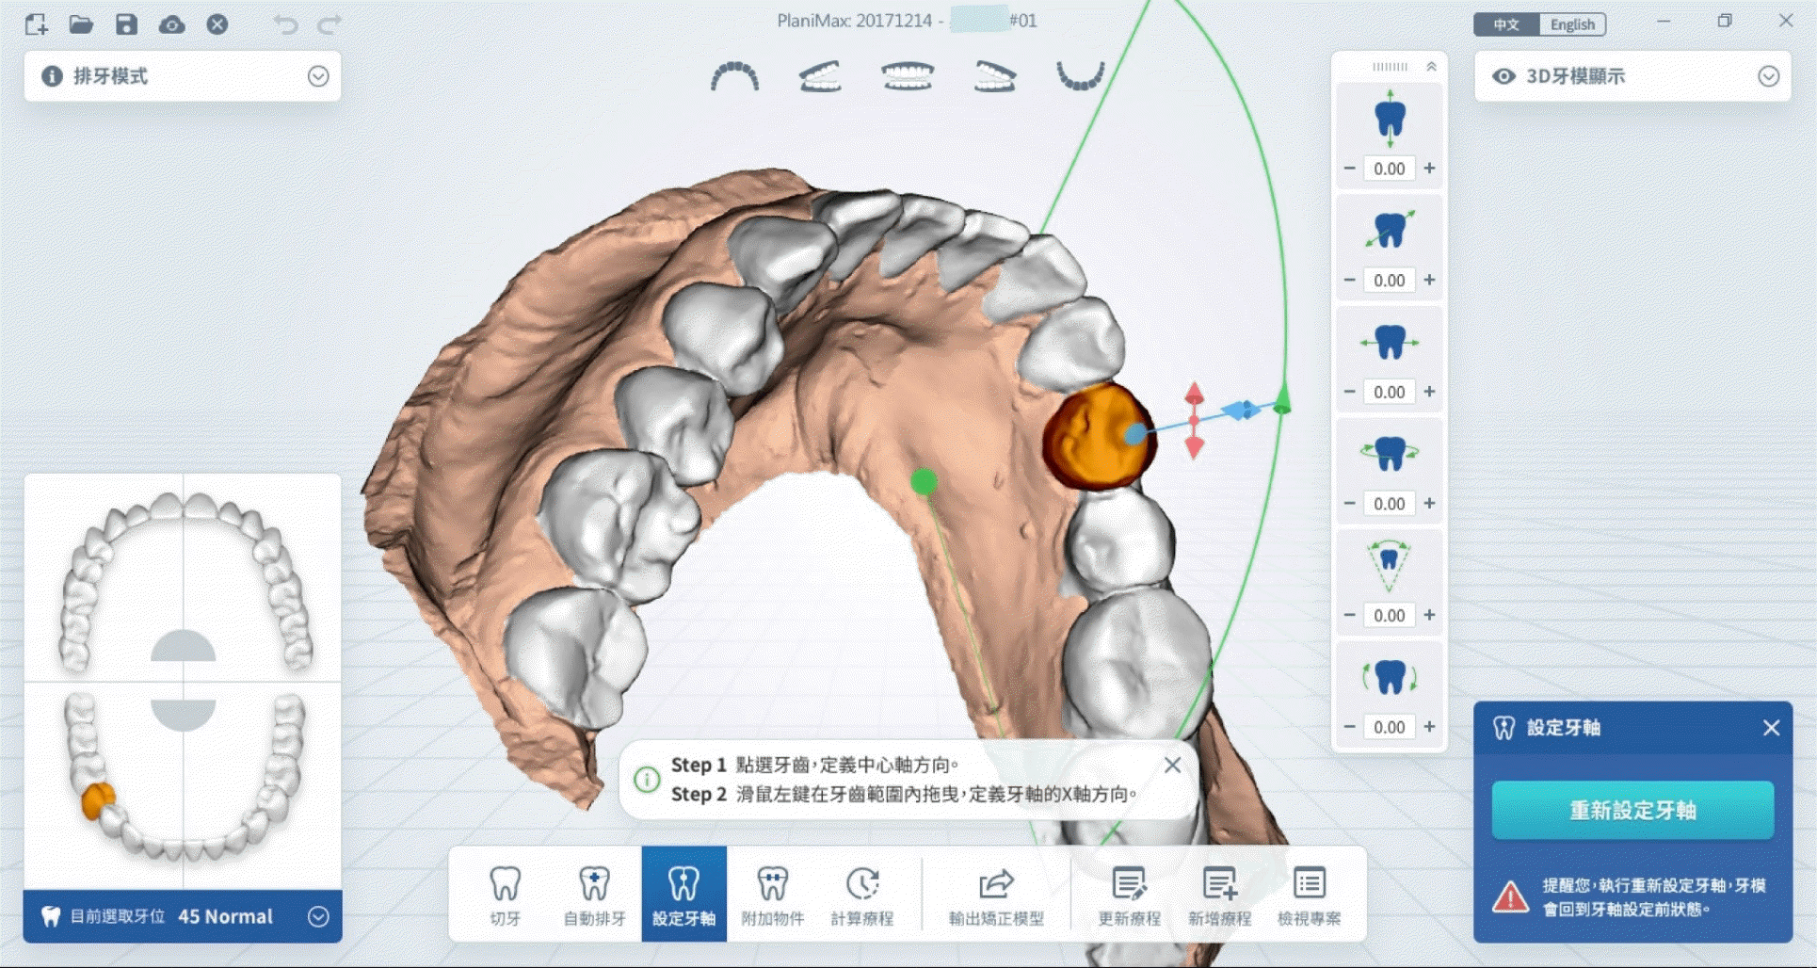Switch language to English
This screenshot has width=1817, height=968.
click(x=1572, y=24)
